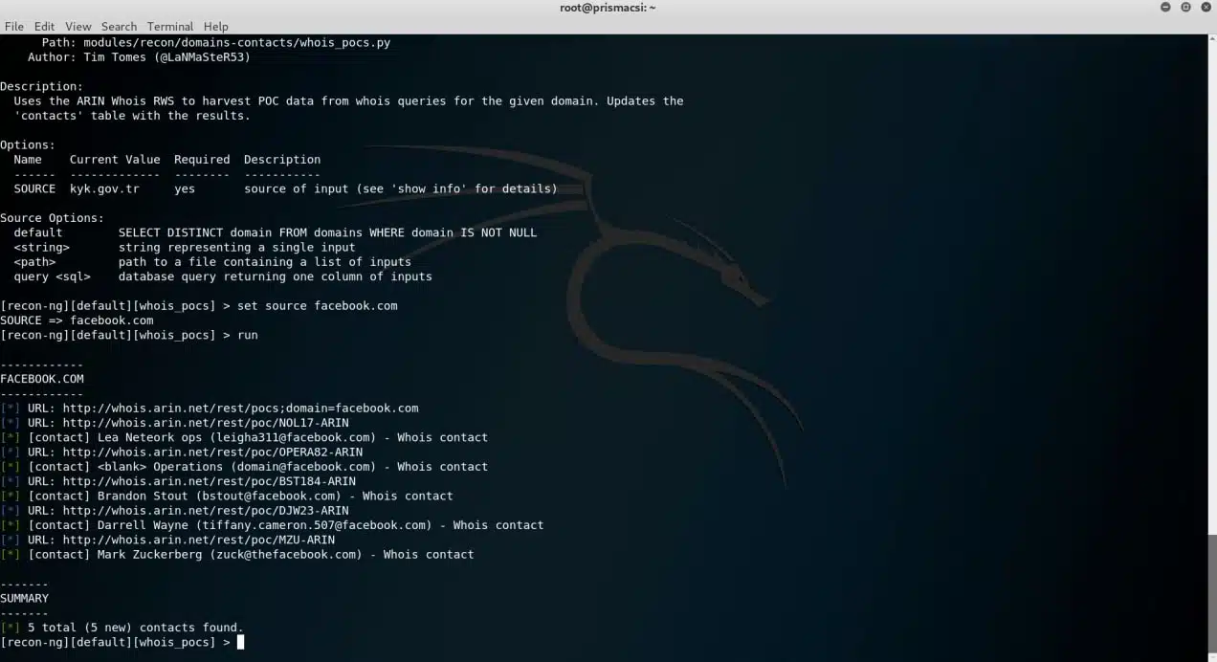1217x662 pixels.
Task: Click the zuck@thefacebook.com email text
Action: (286, 554)
